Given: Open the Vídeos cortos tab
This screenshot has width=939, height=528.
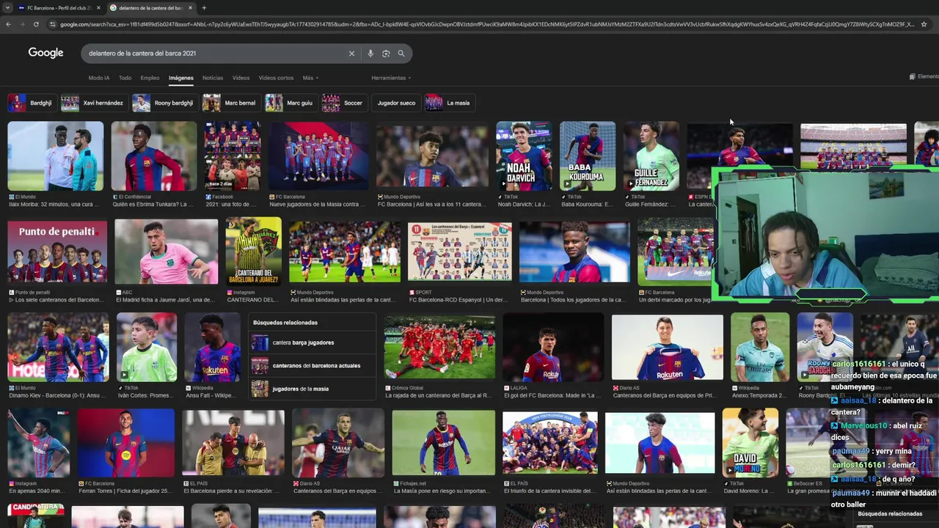Looking at the screenshot, I should [276, 78].
